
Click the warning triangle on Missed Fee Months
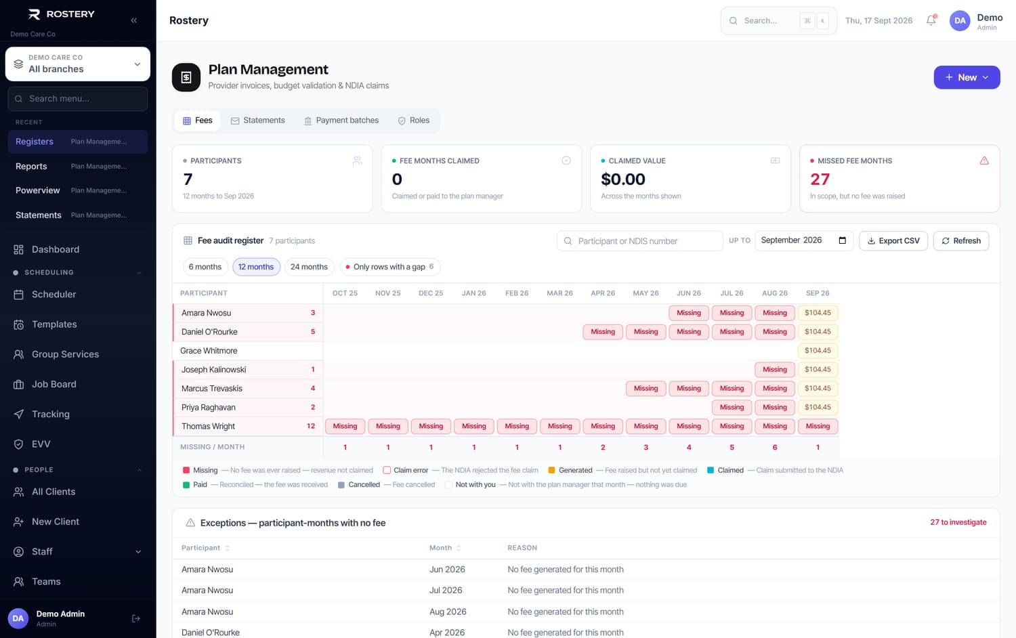point(984,161)
